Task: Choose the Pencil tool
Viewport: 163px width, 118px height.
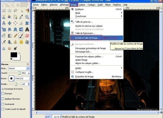Action: (x=16, y=36)
